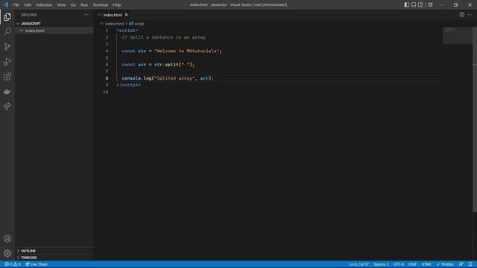Click the console.log code line
Viewport: 477px width, 268px height.
pos(168,78)
